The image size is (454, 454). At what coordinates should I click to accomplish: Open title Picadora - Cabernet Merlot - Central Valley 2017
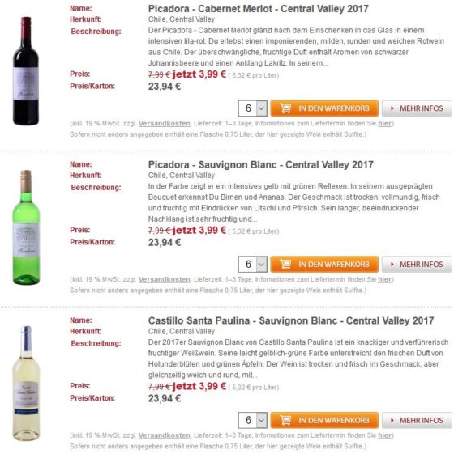point(258,9)
